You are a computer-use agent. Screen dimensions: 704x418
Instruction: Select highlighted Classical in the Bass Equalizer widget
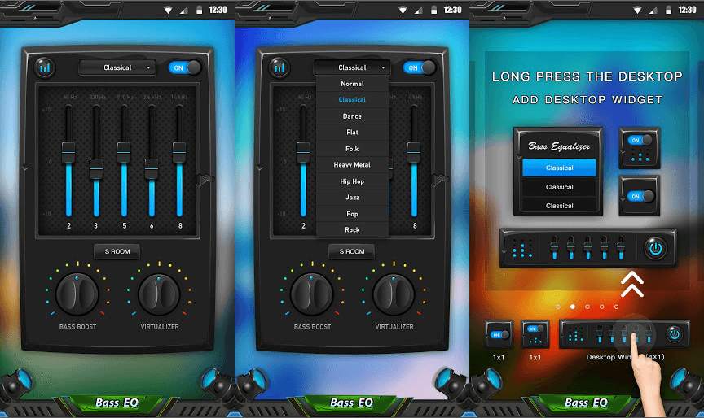[x=559, y=168]
